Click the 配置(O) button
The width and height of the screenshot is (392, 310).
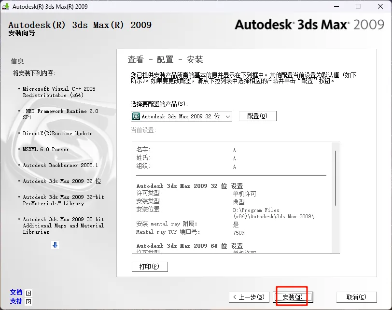257,116
